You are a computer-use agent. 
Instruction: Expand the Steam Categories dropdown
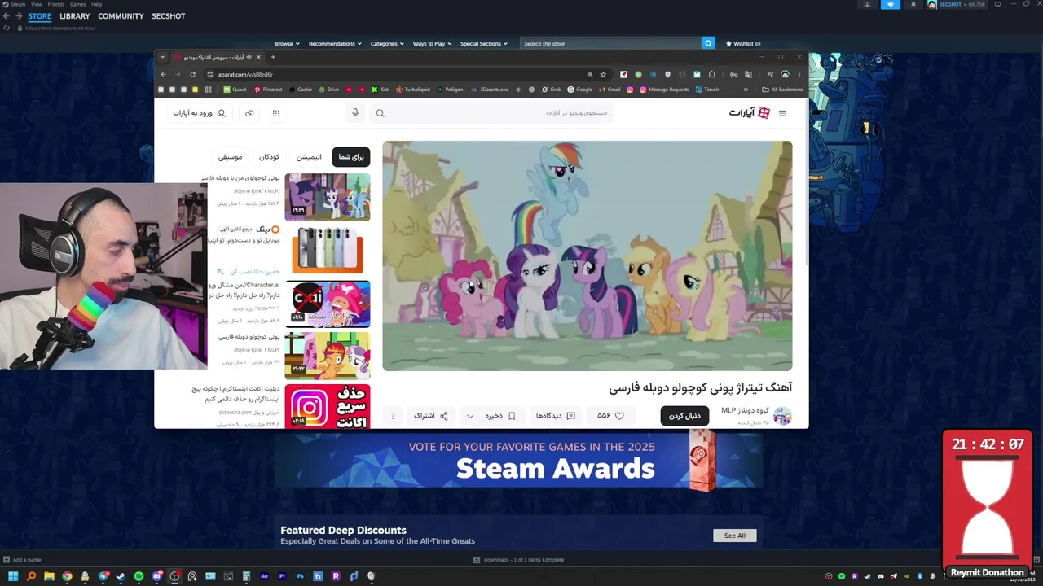pos(387,43)
